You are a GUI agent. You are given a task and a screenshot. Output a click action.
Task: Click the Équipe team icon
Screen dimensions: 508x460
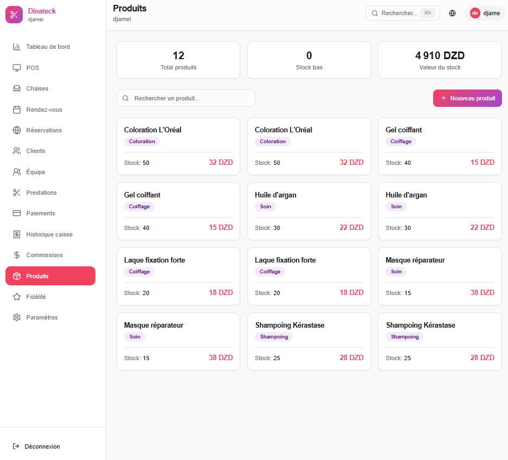16,172
